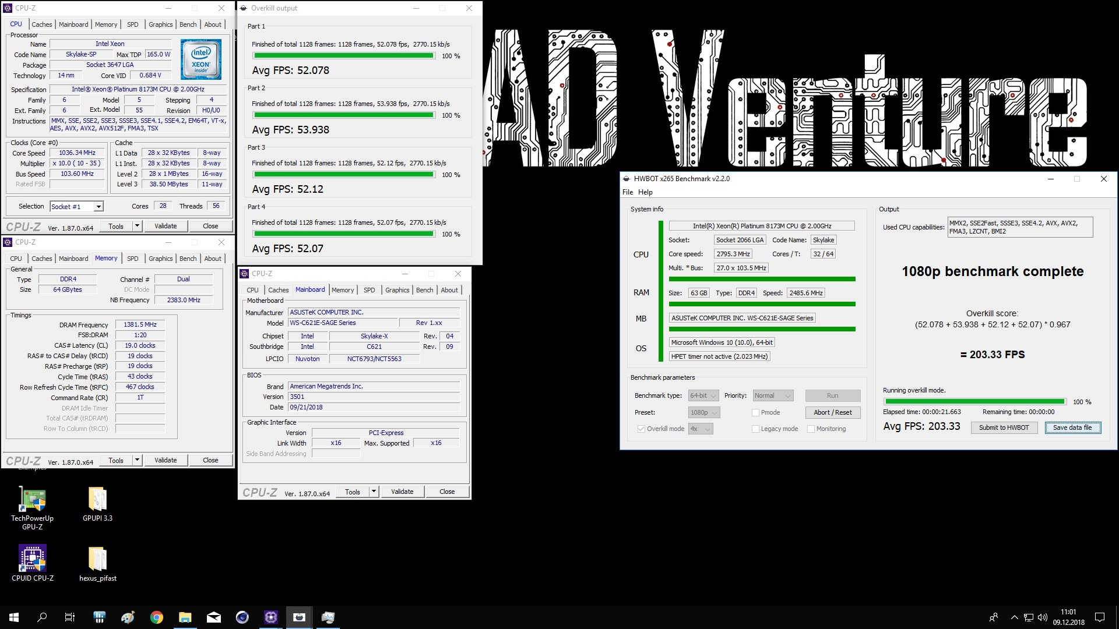The height and width of the screenshot is (629, 1119).
Task: Open SPD tab in the CPU-Z Memory window
Action: point(133,259)
